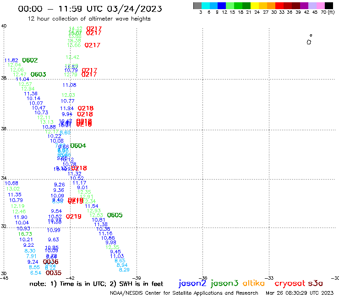Click the 12.94 wave height value
Image resolution: width=339 pixels, height=297 pixels.
click(x=28, y=89)
